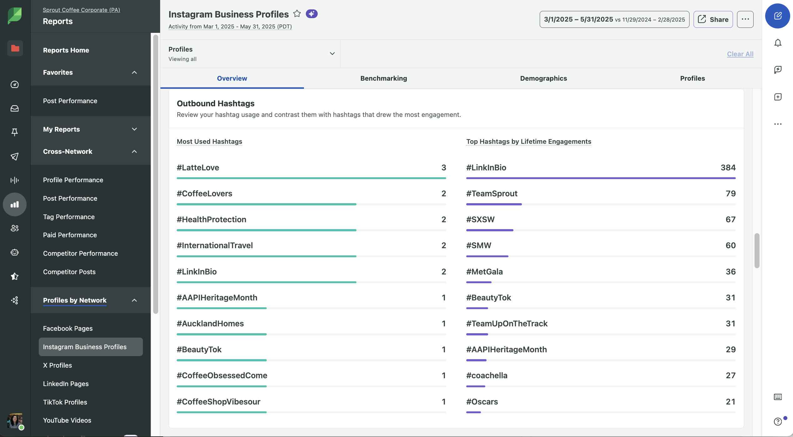This screenshot has height=437, width=793.
Task: Click the pin icon in left rail
Action: pos(15,132)
